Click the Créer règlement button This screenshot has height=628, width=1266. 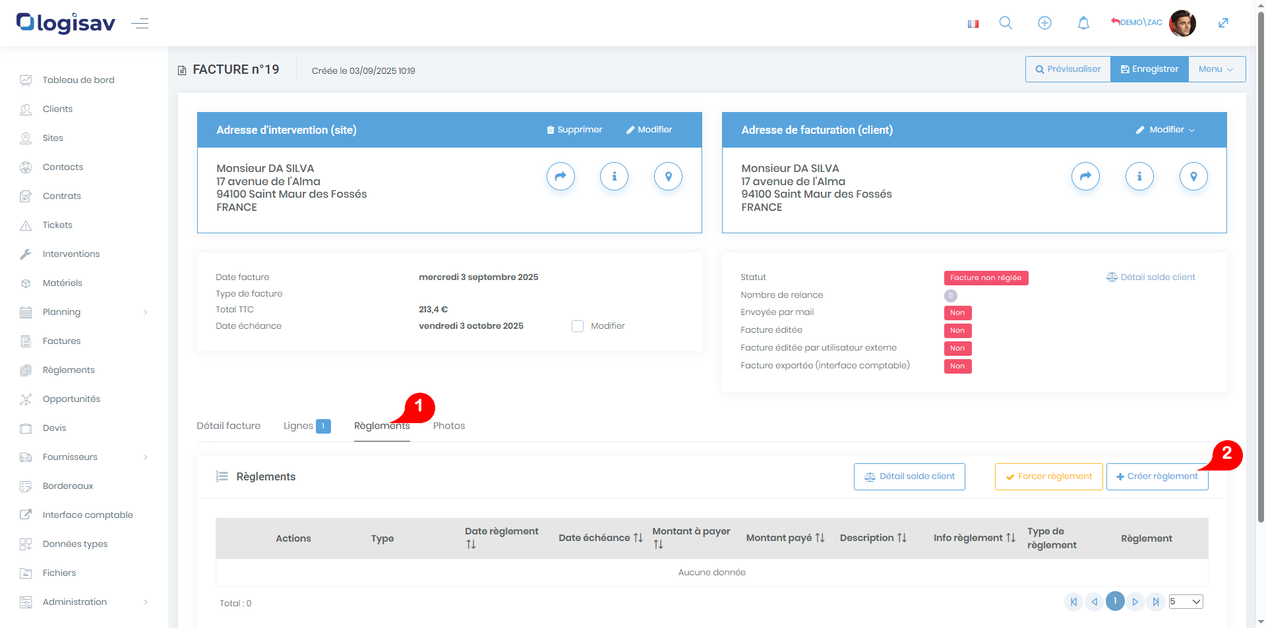tap(1157, 476)
